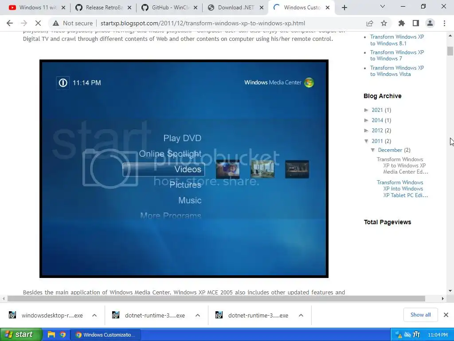Click the Windows Customization taskbar button
Viewport: 454px width, 341px height.
pos(106,335)
